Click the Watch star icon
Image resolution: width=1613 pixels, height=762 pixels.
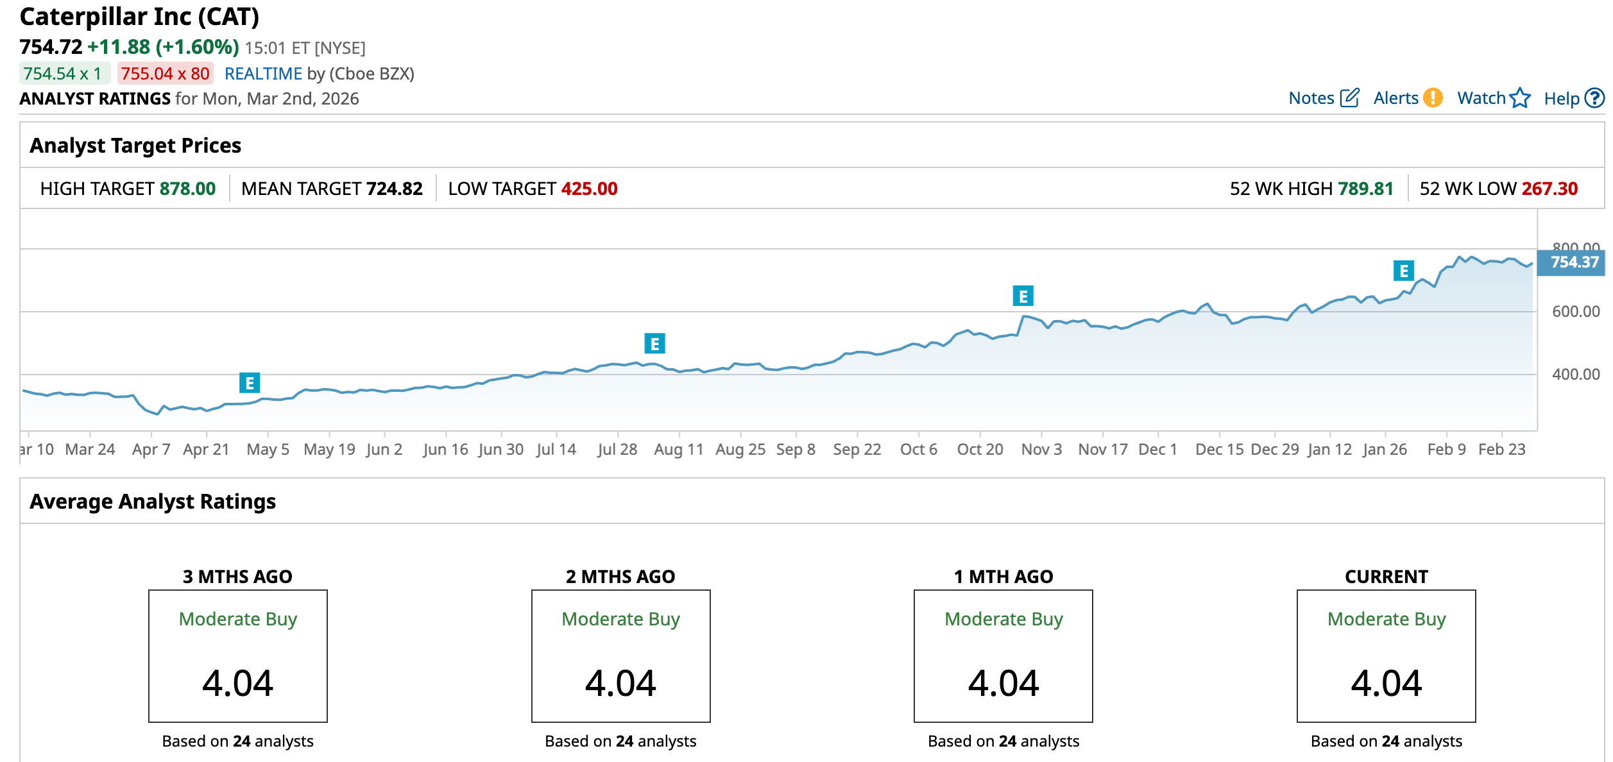(x=1519, y=98)
